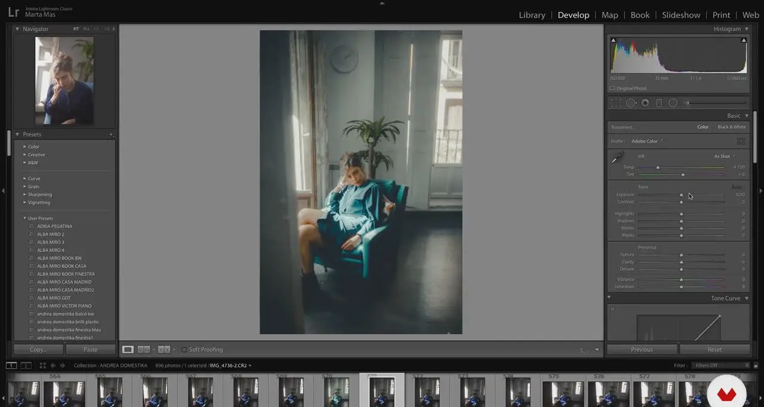Click the Temp slider handle
Viewport: 764px width, 407px height.
pyautogui.click(x=658, y=167)
